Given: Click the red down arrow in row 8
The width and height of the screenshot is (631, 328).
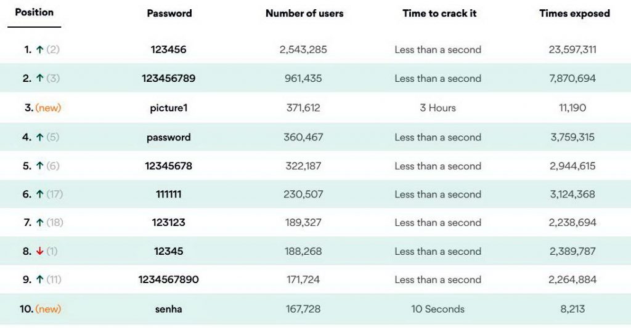Looking at the screenshot, I should pyautogui.click(x=39, y=251).
